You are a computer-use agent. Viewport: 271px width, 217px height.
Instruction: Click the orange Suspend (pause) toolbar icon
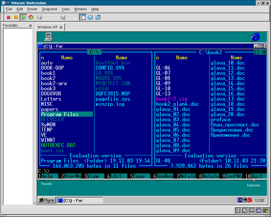pyautogui.click(x=16, y=17)
